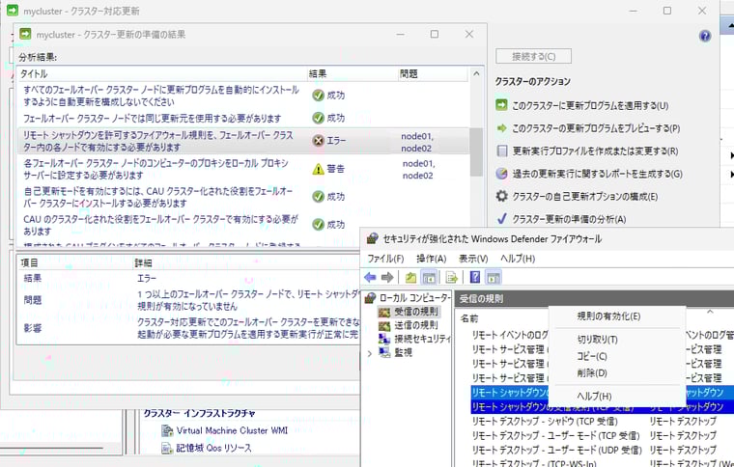The image size is (734, 467).
Task: Click the 名前 column header in rules list
Action: coord(469,318)
